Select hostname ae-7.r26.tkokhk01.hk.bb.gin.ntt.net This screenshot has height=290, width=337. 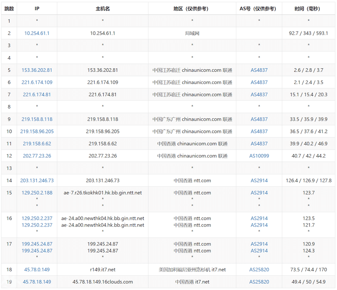click(x=102, y=193)
